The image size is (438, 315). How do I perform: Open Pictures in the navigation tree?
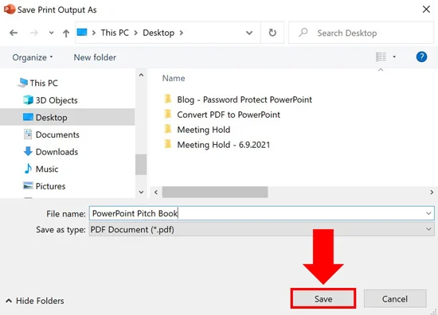(x=50, y=186)
